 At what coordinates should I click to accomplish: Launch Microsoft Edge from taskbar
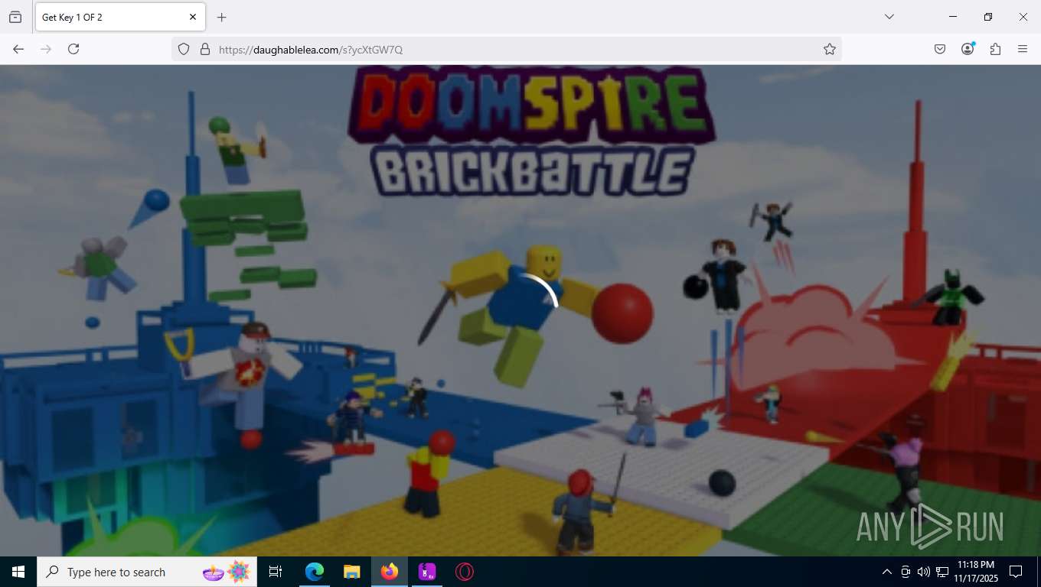[315, 572]
